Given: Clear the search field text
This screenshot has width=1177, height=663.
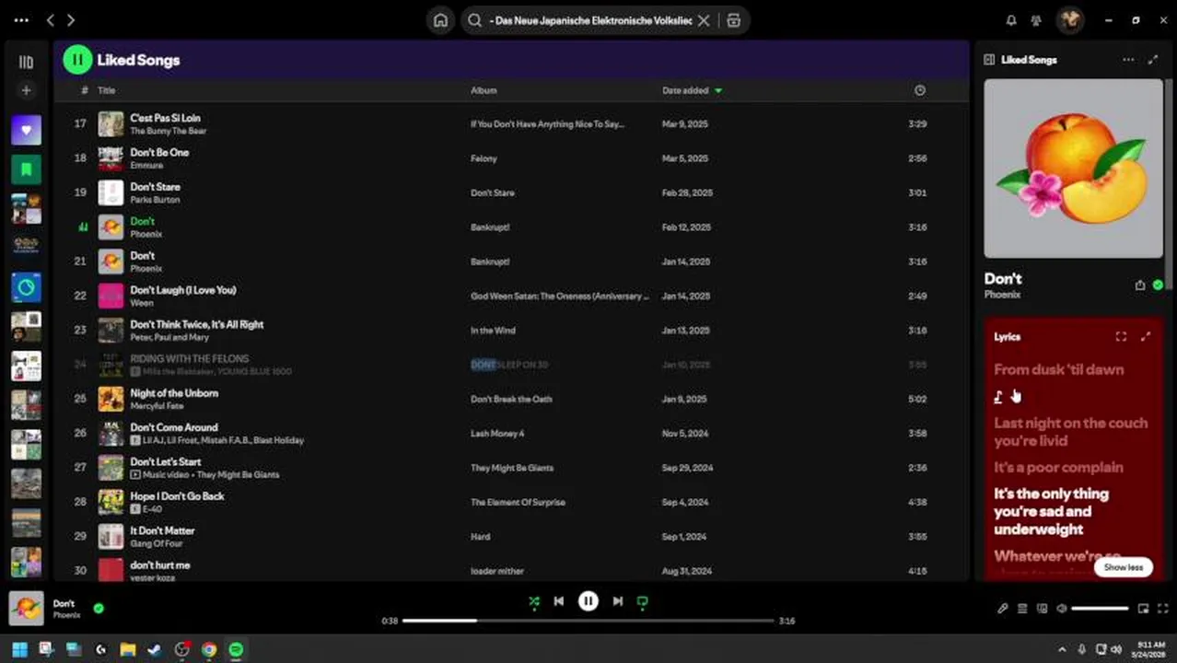Looking at the screenshot, I should pyautogui.click(x=704, y=20).
